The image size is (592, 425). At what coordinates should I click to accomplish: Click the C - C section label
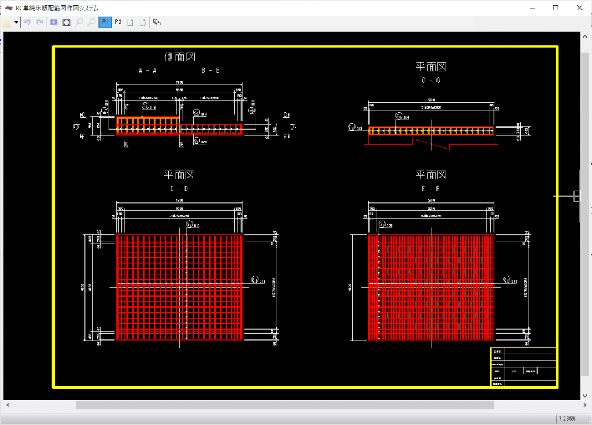click(431, 80)
